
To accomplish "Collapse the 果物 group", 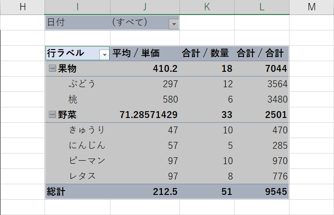I will 52,68.
